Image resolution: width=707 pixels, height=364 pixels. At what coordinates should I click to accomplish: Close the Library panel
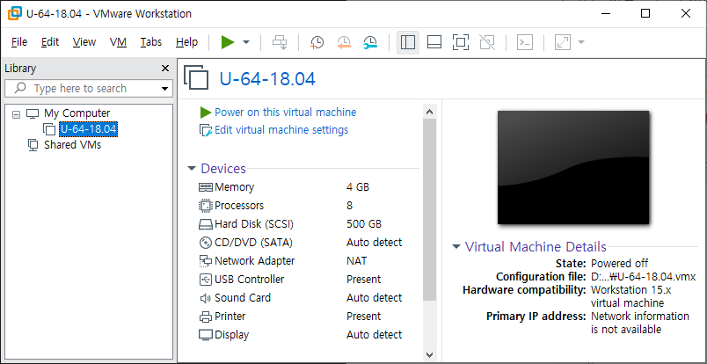point(165,69)
